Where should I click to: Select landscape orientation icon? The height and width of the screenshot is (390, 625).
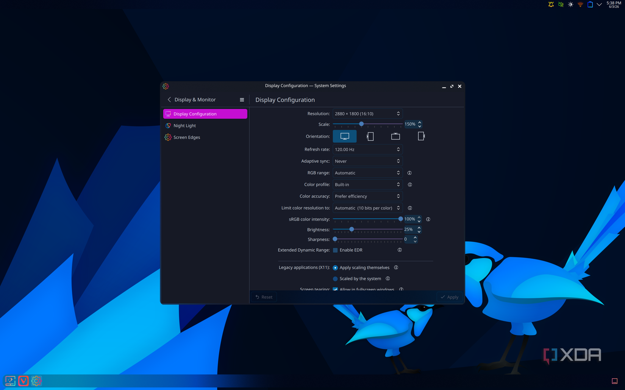(x=345, y=136)
